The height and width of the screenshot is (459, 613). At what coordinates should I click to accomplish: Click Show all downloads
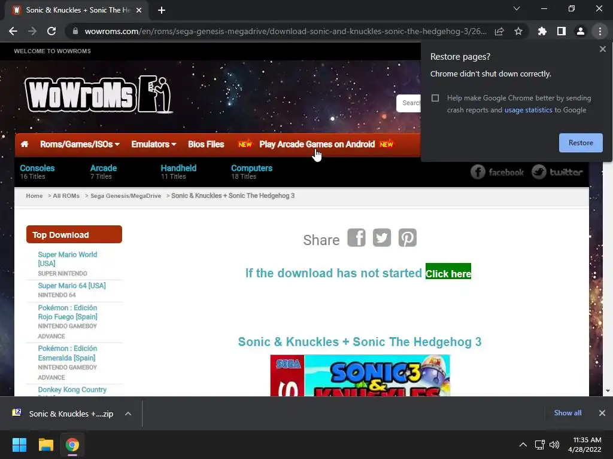coord(568,413)
